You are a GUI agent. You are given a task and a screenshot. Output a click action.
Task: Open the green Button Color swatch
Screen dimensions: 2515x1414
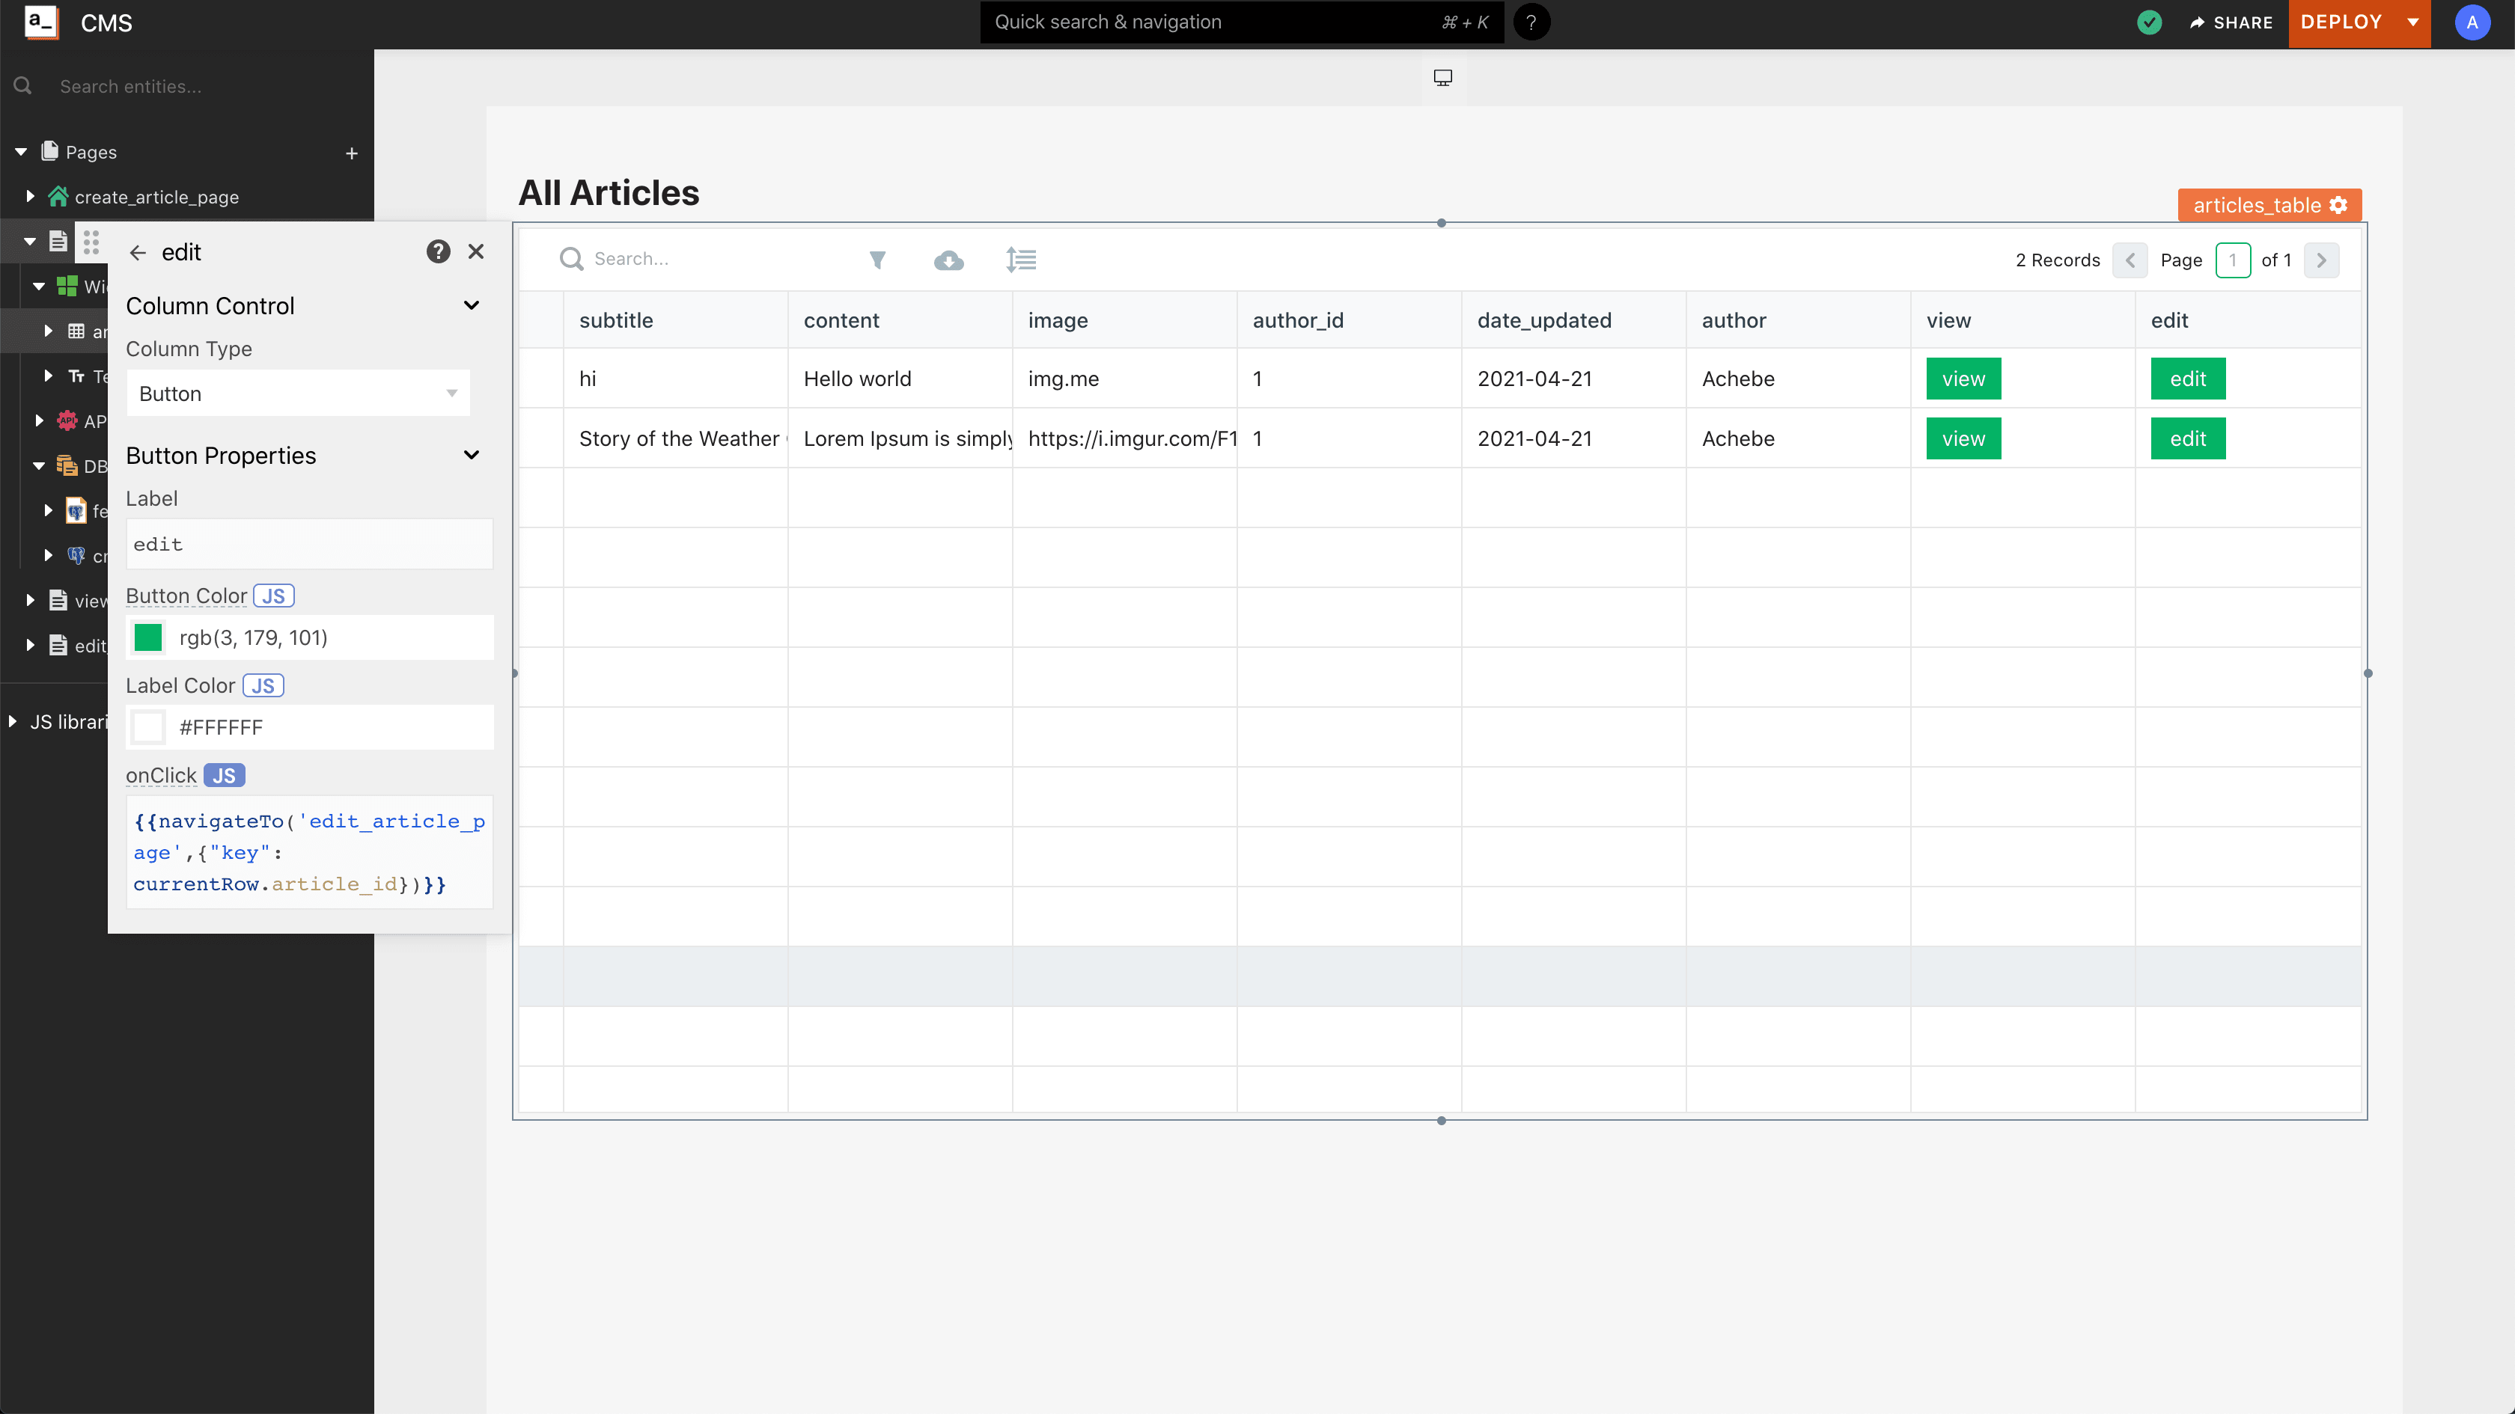148,637
